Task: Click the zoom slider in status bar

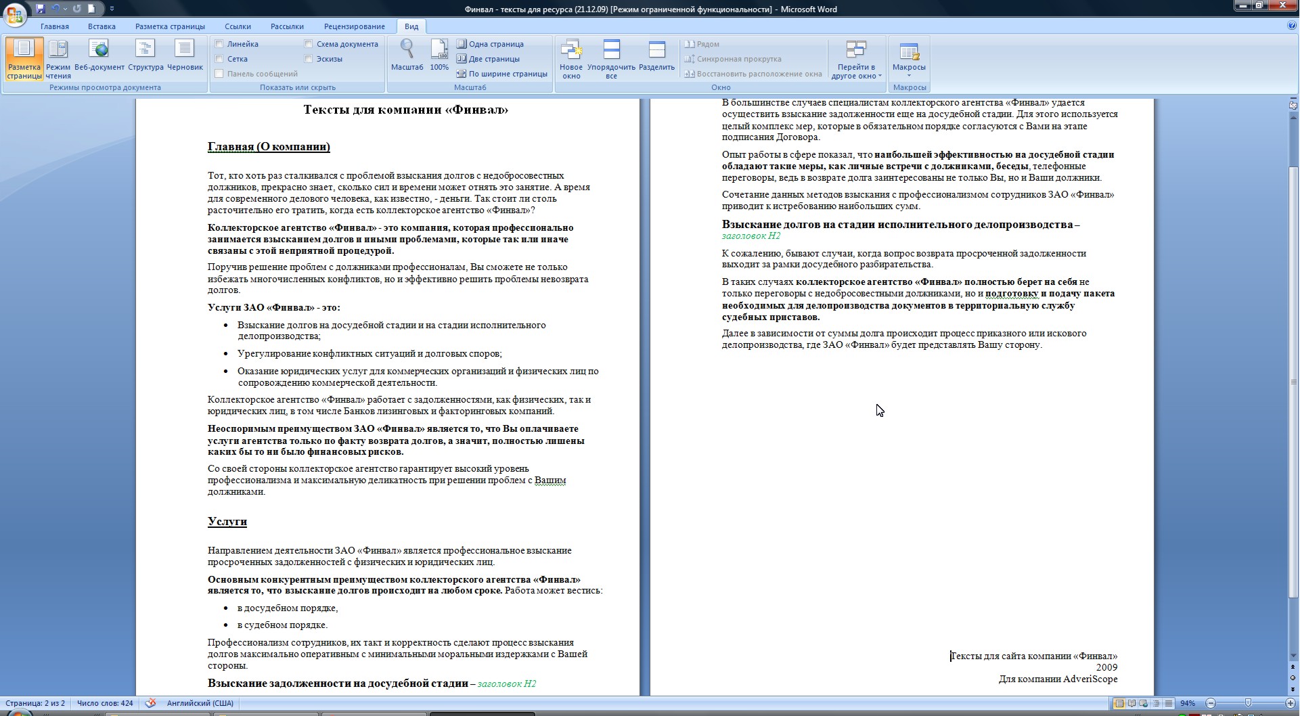Action: 1249,703
